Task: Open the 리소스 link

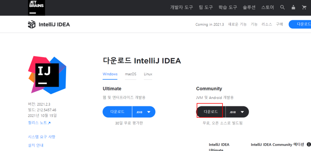Action: (x=267, y=24)
